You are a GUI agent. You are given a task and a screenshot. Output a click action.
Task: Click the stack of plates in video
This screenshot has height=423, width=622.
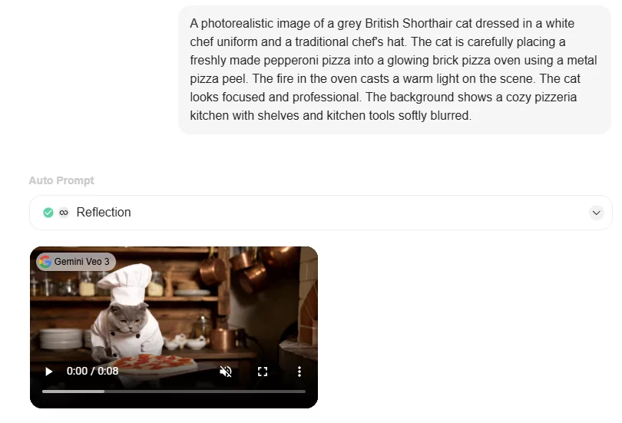click(x=62, y=339)
